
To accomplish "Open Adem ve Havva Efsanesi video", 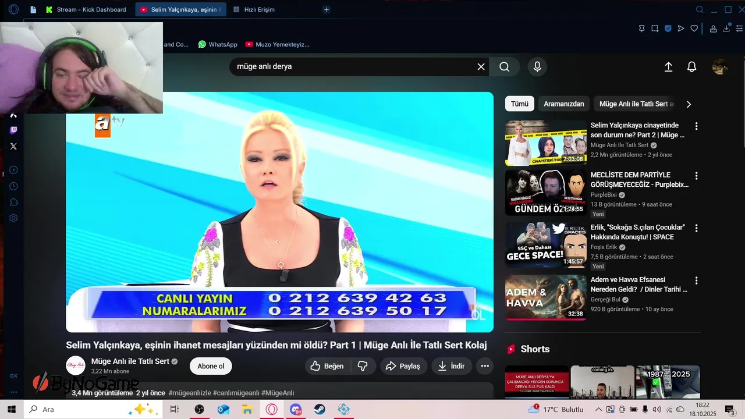I will [546, 297].
